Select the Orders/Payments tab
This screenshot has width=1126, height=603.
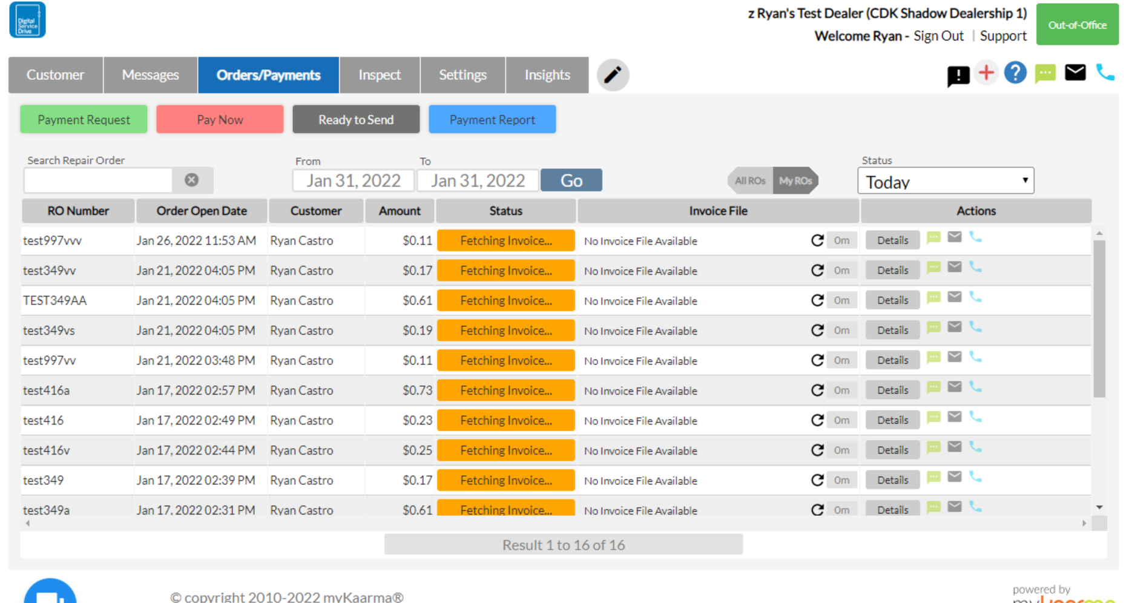268,75
